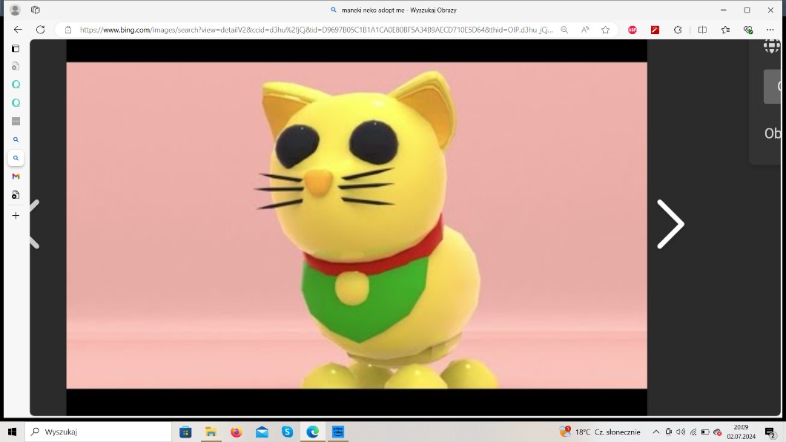Expand hidden system tray icons

point(655,432)
